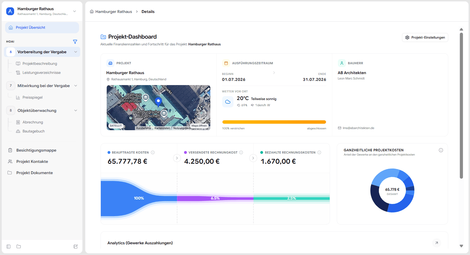Click the arrow after Versendete Rechnungkost

(x=253, y=158)
